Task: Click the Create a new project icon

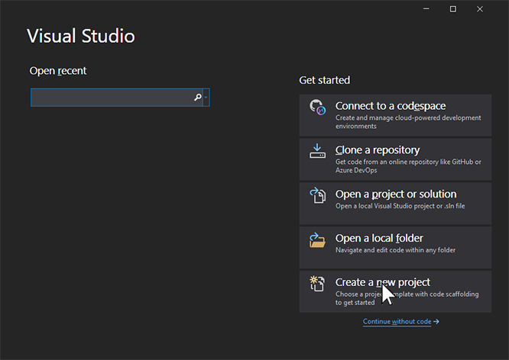Action: point(317,284)
